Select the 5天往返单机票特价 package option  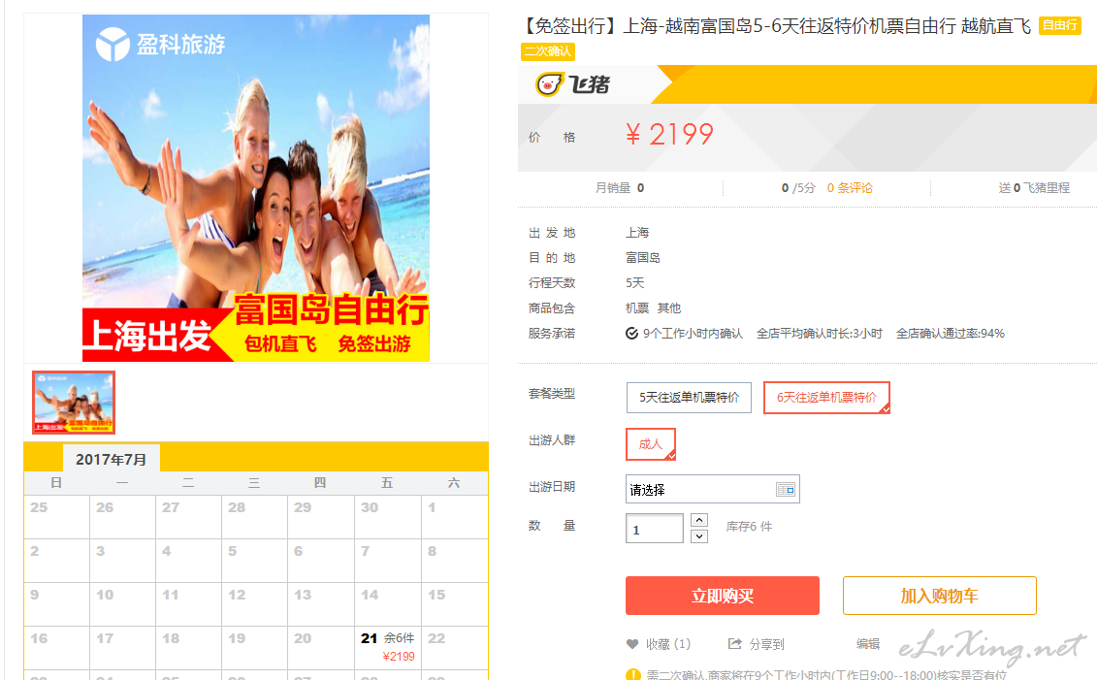pyautogui.click(x=689, y=398)
